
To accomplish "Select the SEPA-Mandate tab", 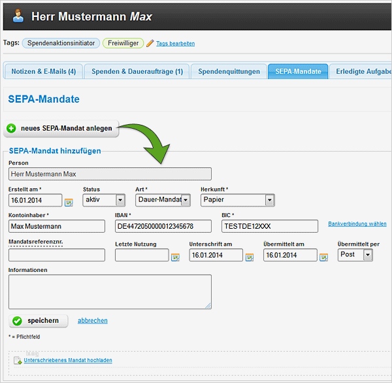I will tap(298, 71).
